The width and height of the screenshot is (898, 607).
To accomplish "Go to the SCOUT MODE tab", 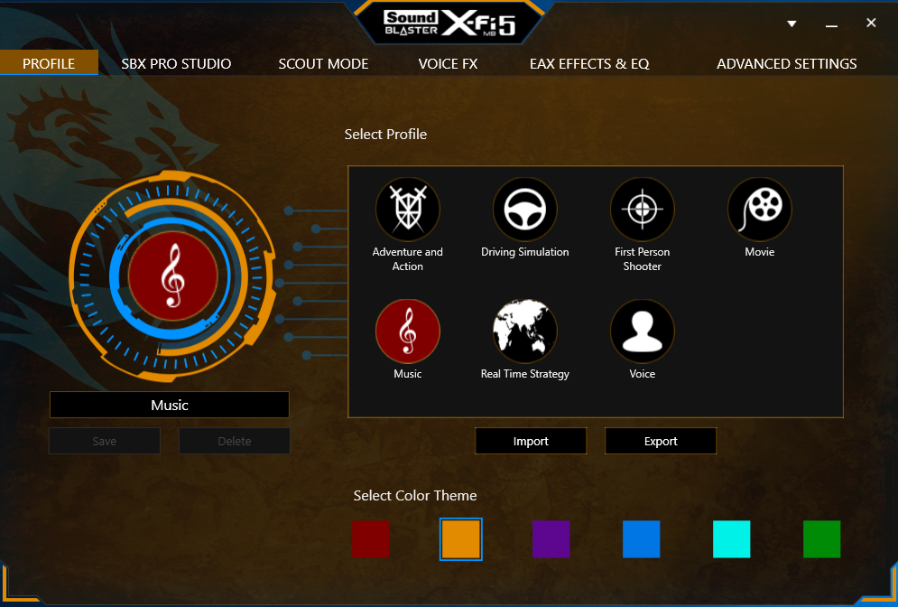I will pos(323,63).
